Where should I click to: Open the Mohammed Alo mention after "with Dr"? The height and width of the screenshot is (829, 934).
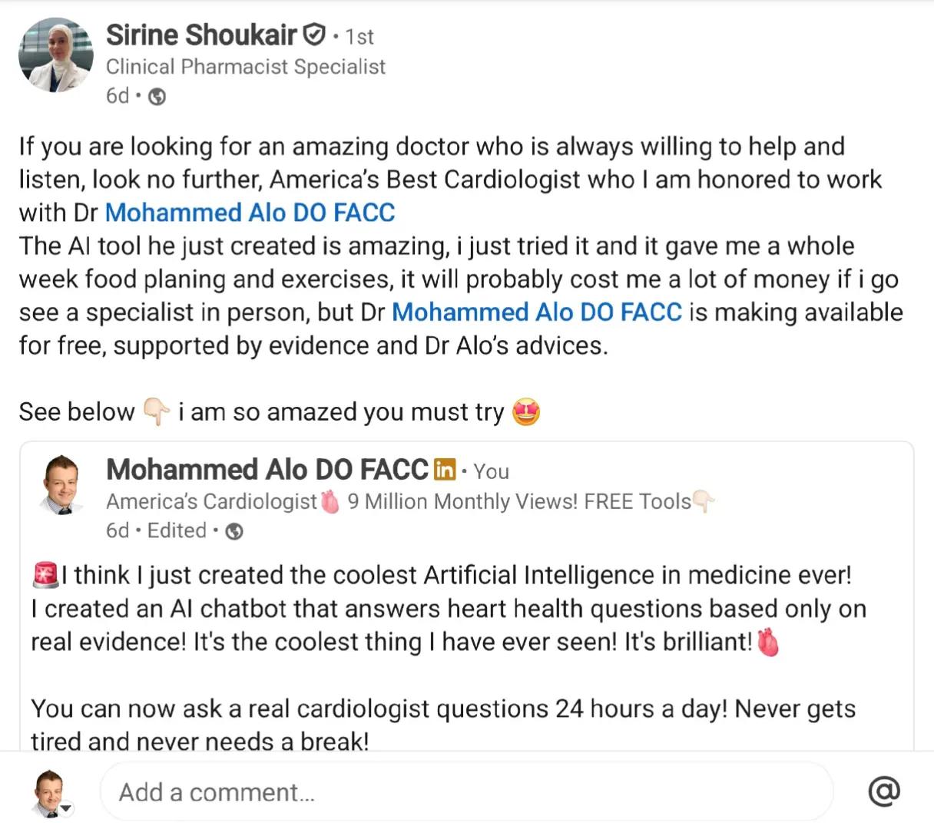coord(250,213)
